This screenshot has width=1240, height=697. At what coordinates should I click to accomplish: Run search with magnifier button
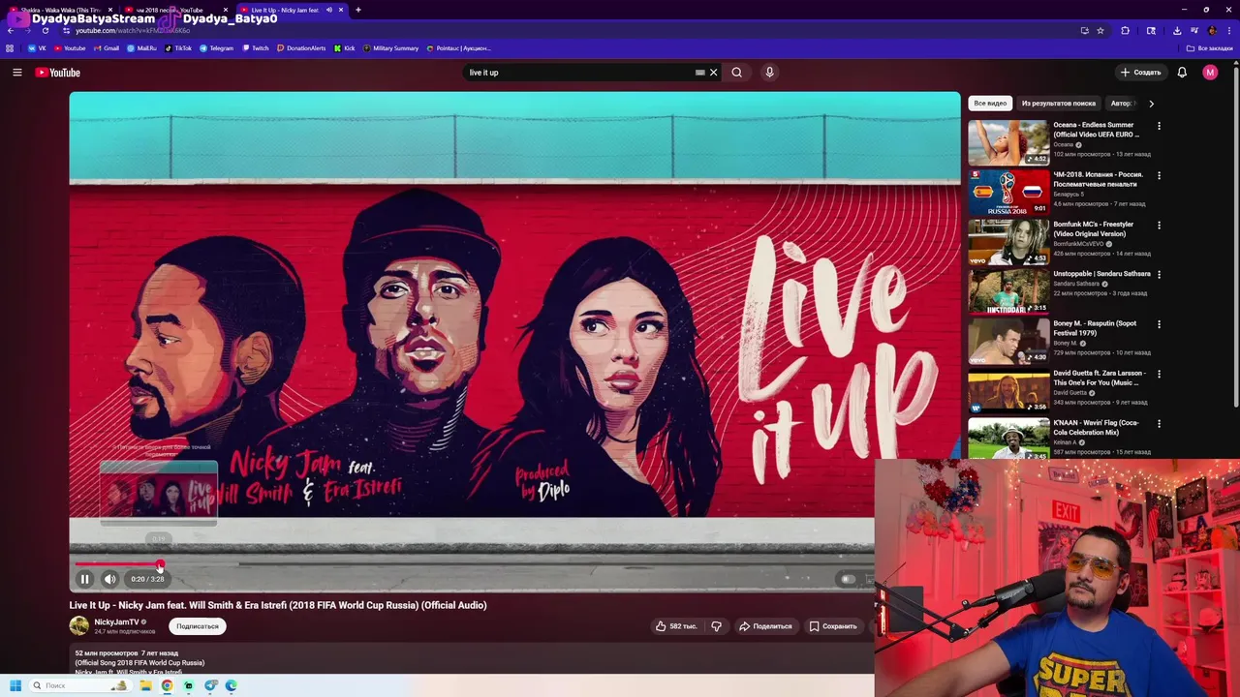coord(737,73)
